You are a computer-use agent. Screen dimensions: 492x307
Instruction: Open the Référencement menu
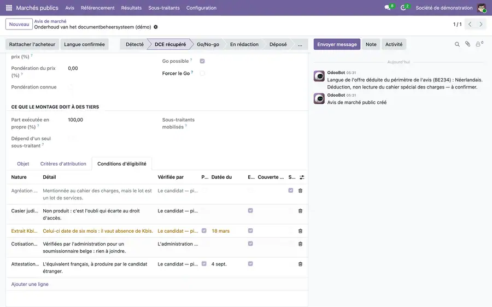98,8
